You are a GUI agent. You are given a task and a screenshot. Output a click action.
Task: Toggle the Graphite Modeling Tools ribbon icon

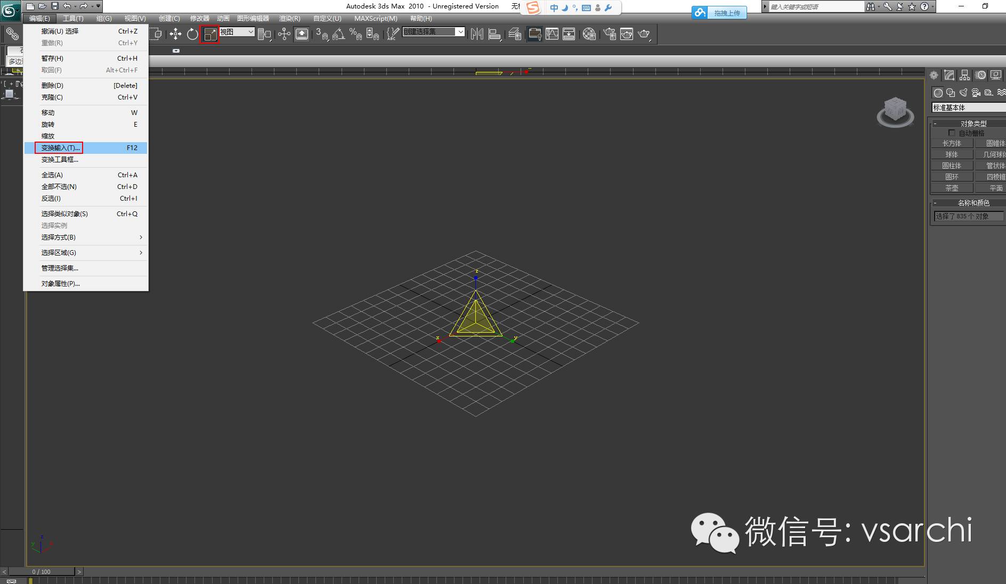[x=534, y=34]
